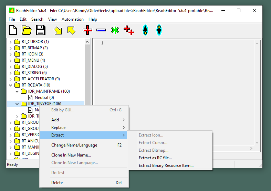Click the RT_ACCELERATOR (9) folder icon

[x=17, y=79]
